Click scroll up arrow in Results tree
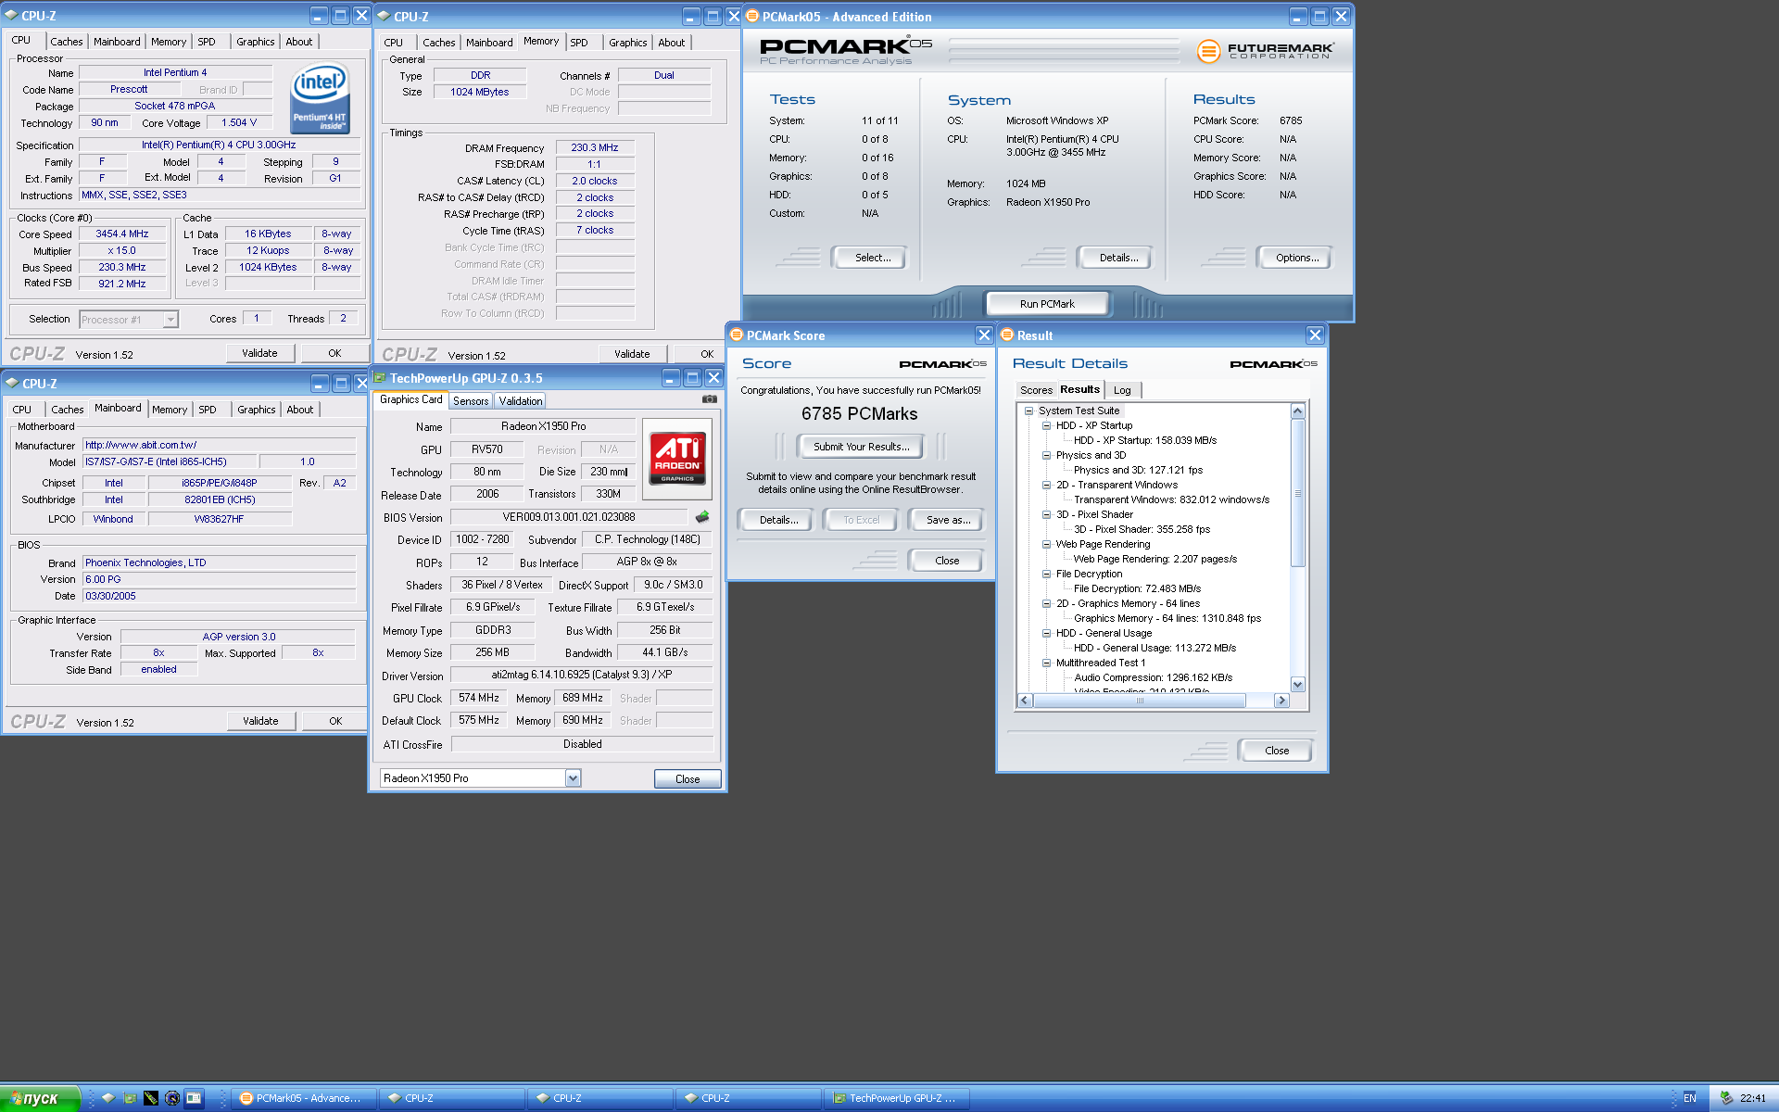 click(x=1297, y=411)
